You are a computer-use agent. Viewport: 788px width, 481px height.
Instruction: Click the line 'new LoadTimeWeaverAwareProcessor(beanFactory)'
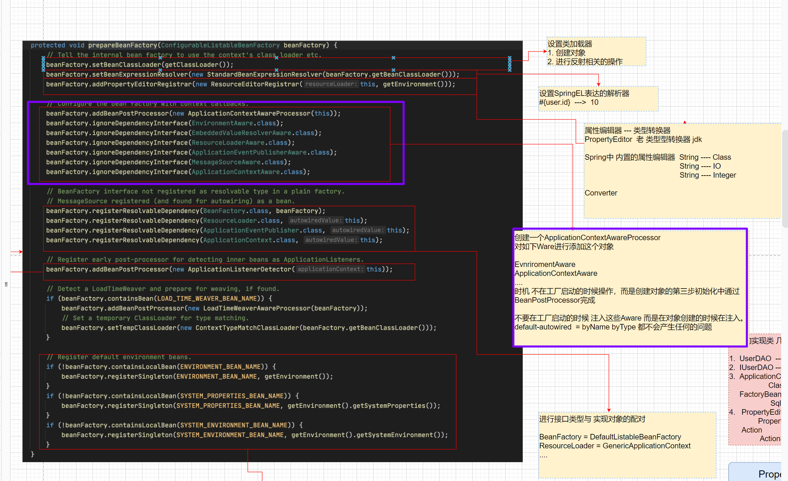214,308
